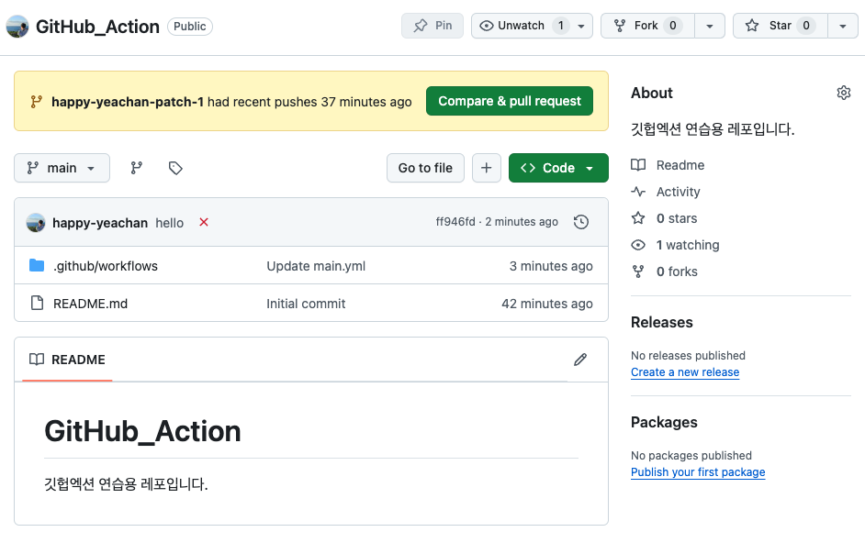Click the GitHub_Action repository title
865x554 pixels.
[x=97, y=27]
